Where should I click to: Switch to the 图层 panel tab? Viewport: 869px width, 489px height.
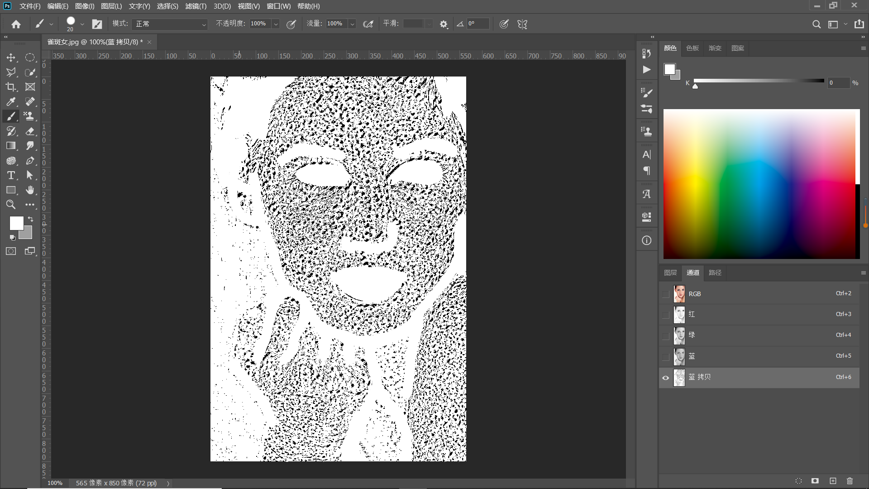pyautogui.click(x=670, y=273)
